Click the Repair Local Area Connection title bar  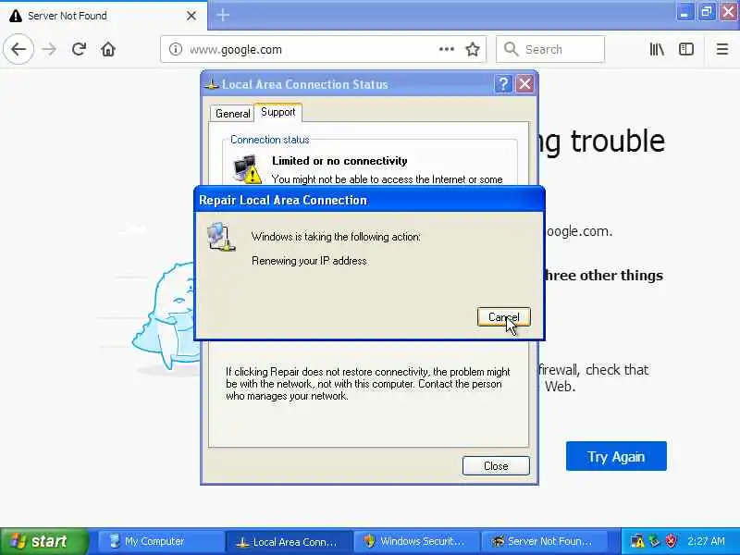[369, 200]
